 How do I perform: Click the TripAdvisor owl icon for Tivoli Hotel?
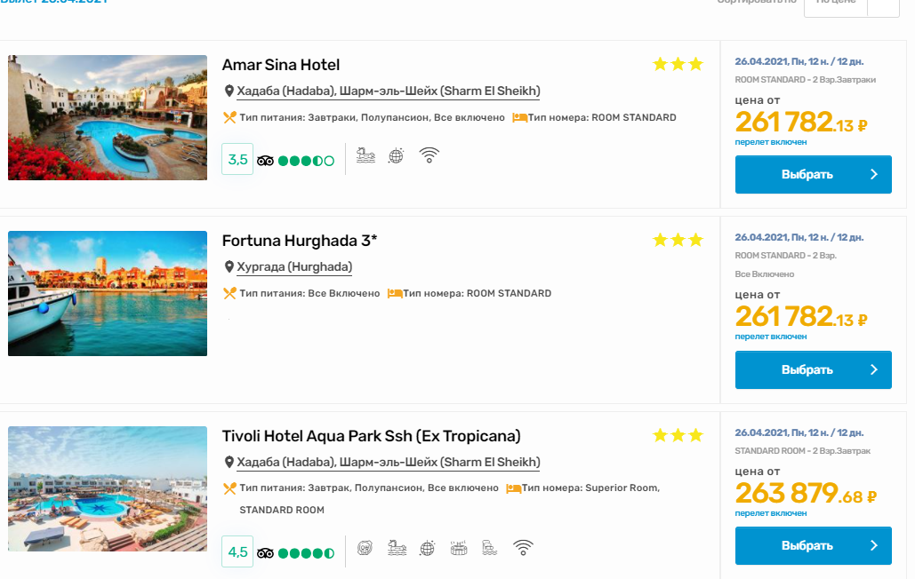click(x=266, y=552)
